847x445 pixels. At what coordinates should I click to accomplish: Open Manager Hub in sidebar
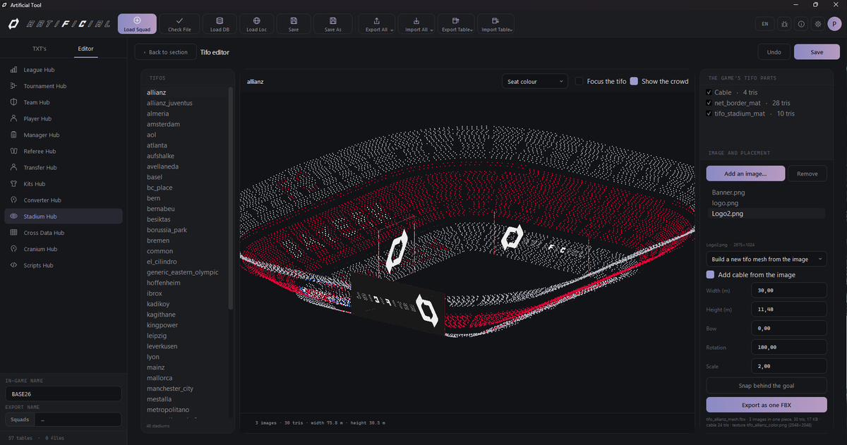[x=64, y=135]
